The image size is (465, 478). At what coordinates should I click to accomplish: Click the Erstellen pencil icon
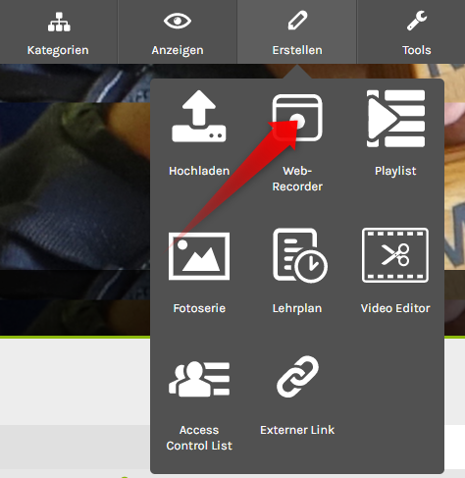(x=297, y=21)
